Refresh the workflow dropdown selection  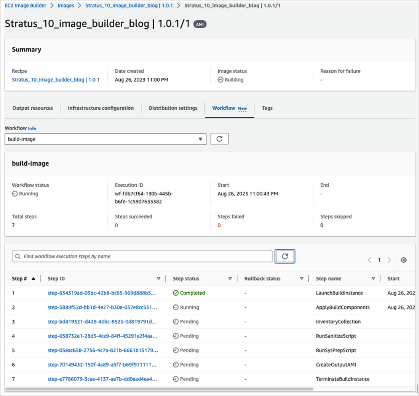[219, 139]
